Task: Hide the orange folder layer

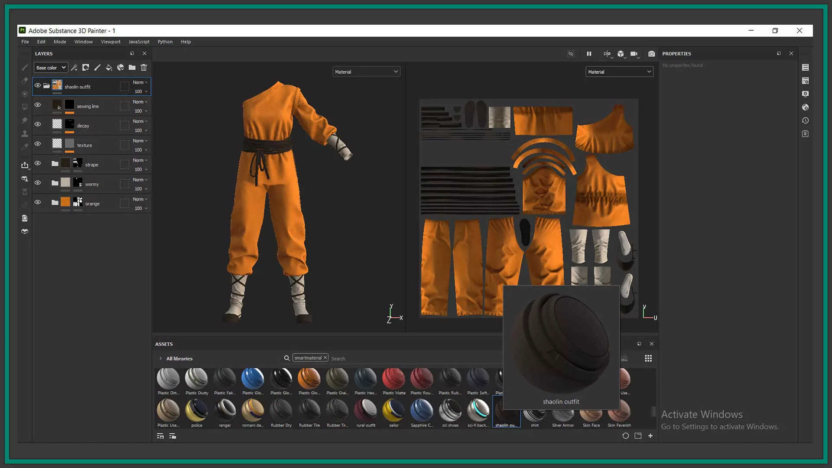Action: pos(38,202)
